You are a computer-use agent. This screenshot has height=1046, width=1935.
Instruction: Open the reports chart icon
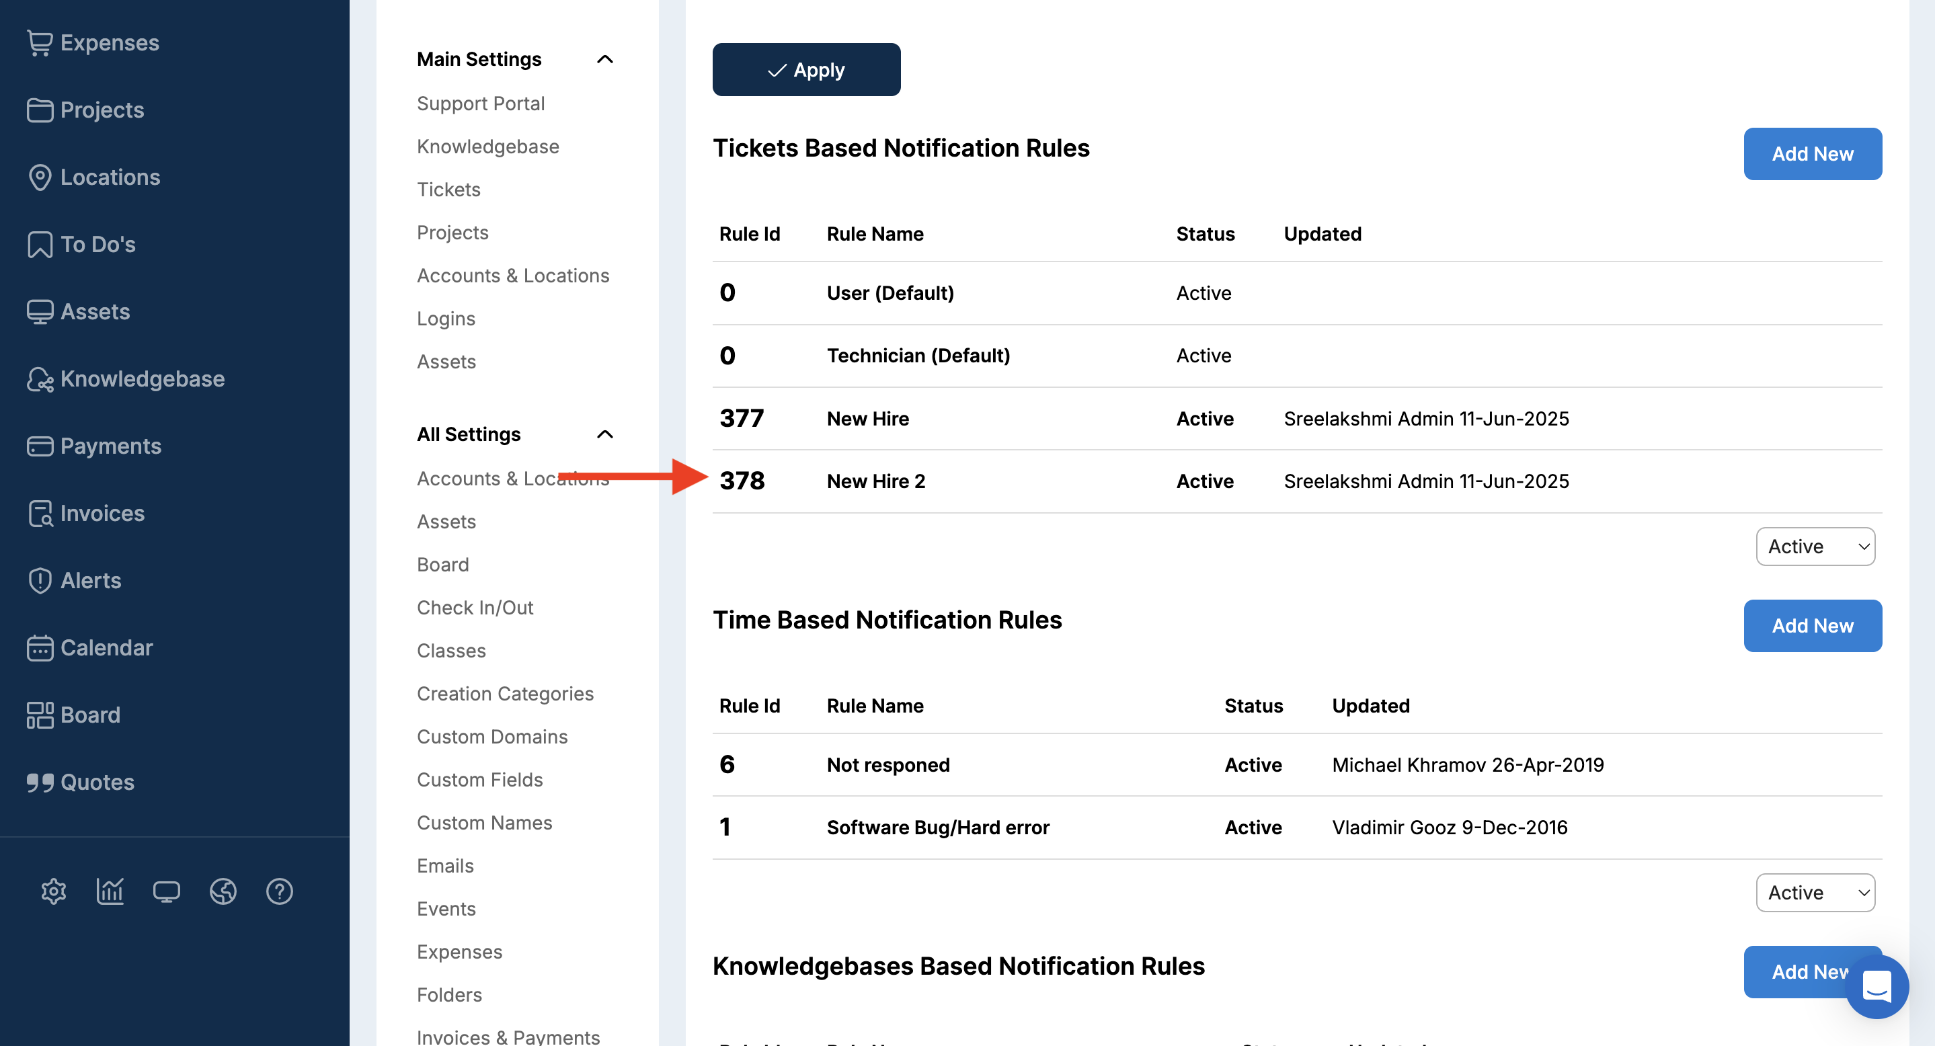(110, 891)
